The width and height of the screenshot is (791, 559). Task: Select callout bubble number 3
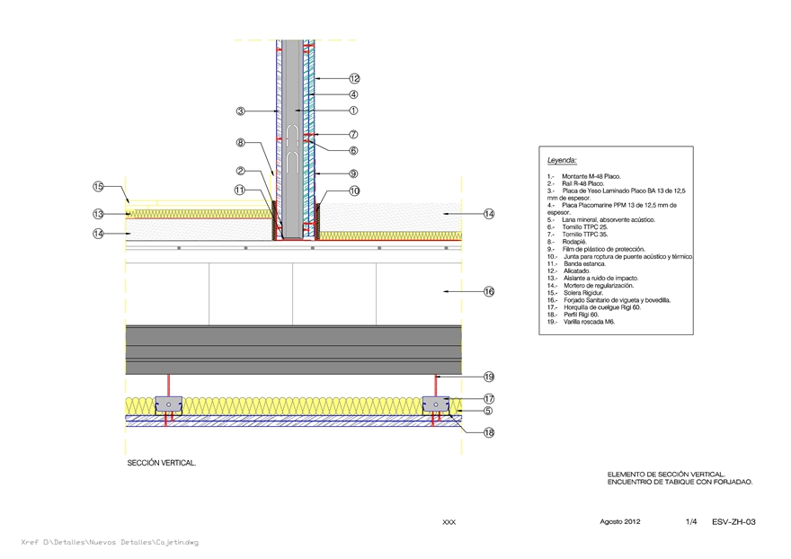click(241, 111)
